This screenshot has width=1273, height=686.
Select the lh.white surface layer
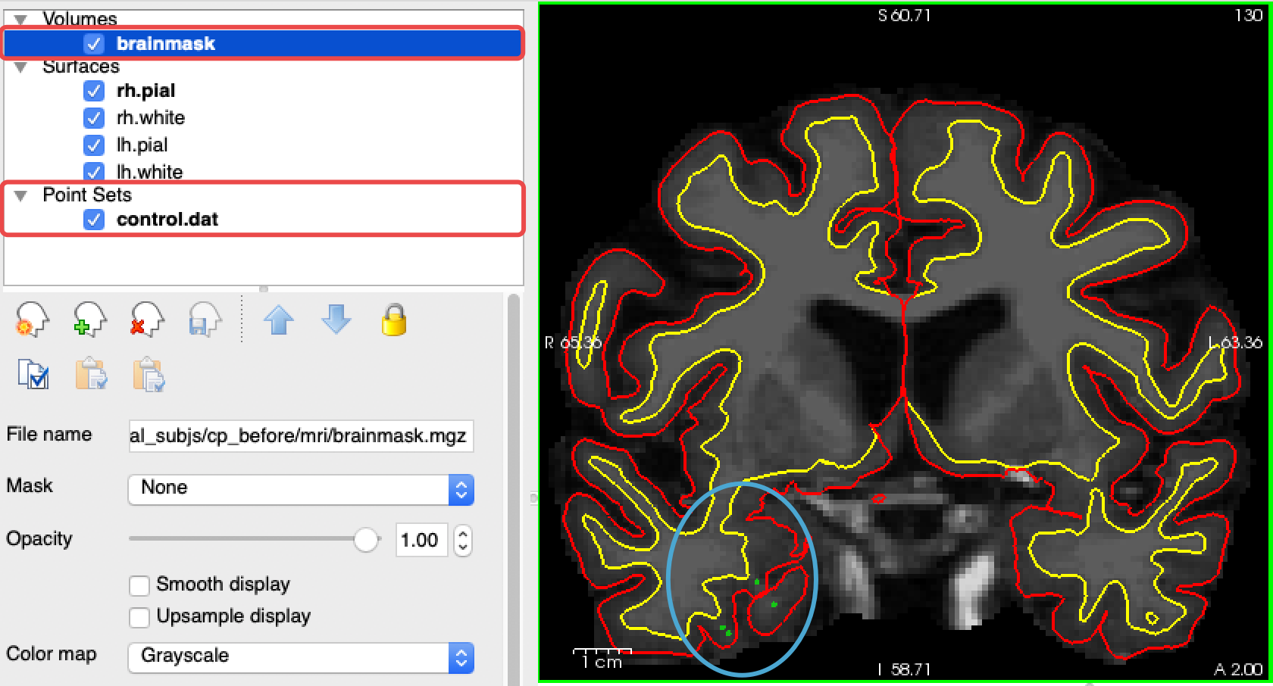[149, 172]
